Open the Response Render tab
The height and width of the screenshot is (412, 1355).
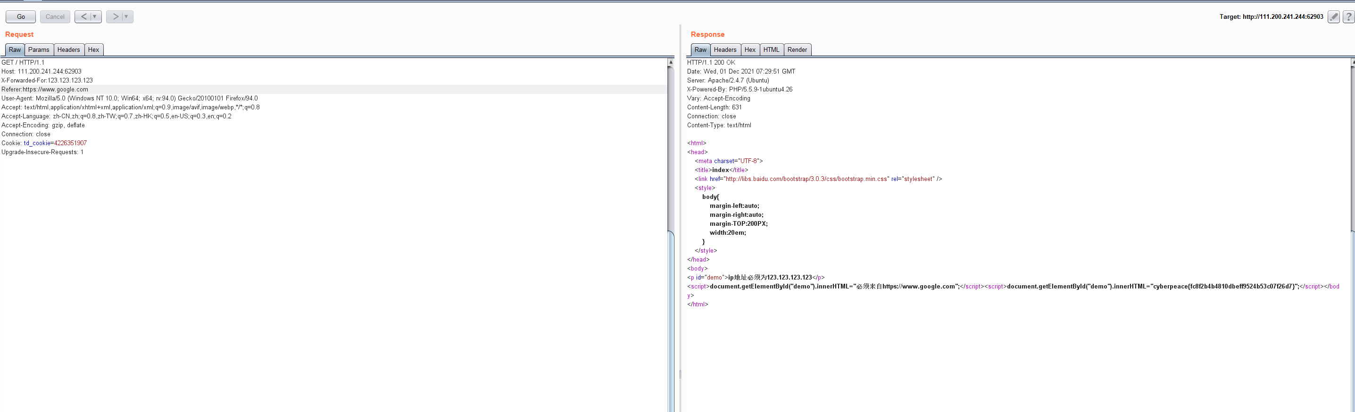tap(798, 50)
